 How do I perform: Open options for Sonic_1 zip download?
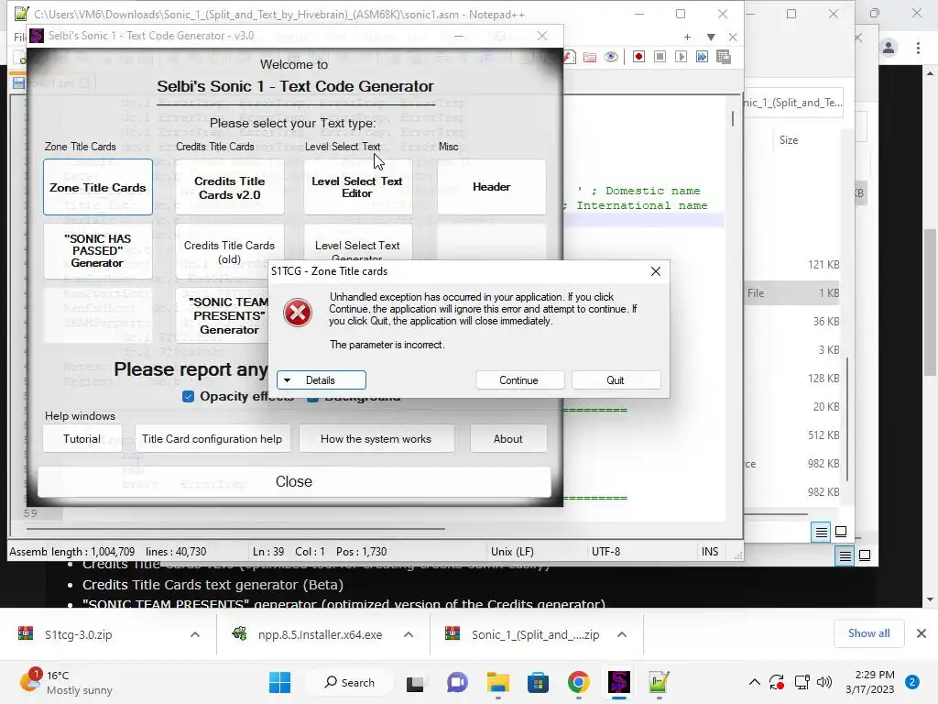[622, 634]
